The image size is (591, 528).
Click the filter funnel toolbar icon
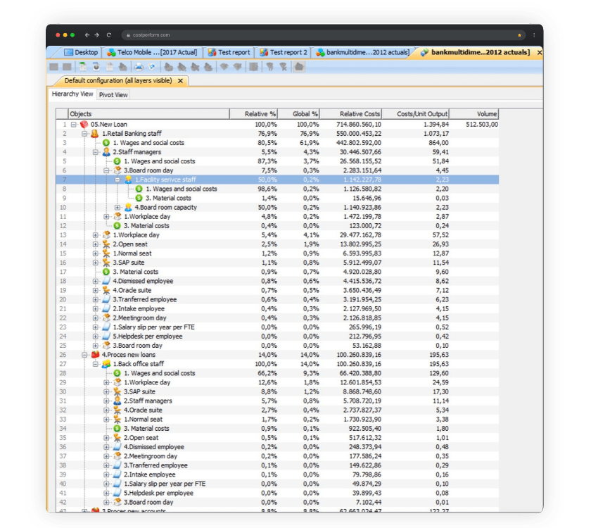click(269, 67)
